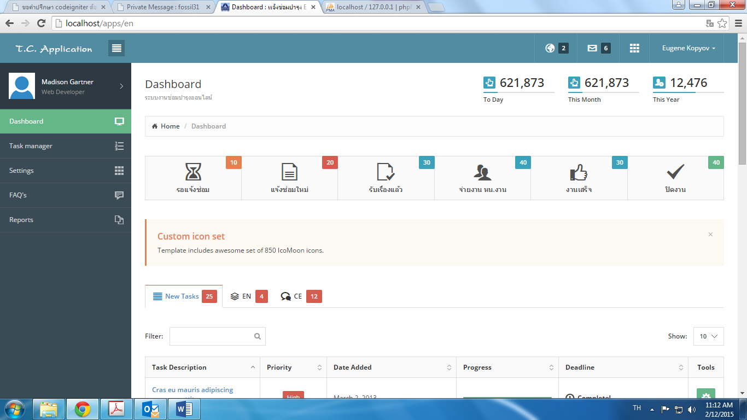Focus the Filter input field

click(217, 336)
